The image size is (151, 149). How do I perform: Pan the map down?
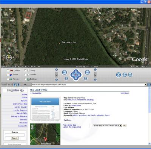tap(76, 78)
